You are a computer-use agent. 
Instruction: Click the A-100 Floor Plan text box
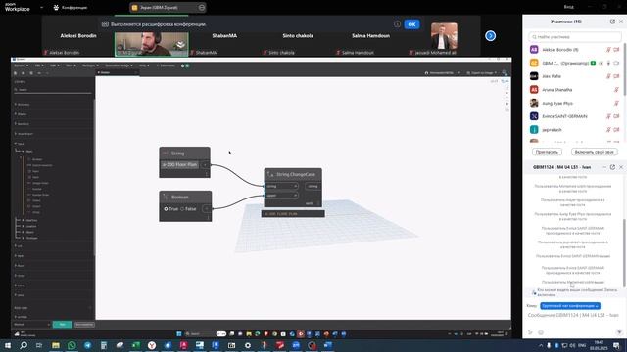tap(180, 165)
